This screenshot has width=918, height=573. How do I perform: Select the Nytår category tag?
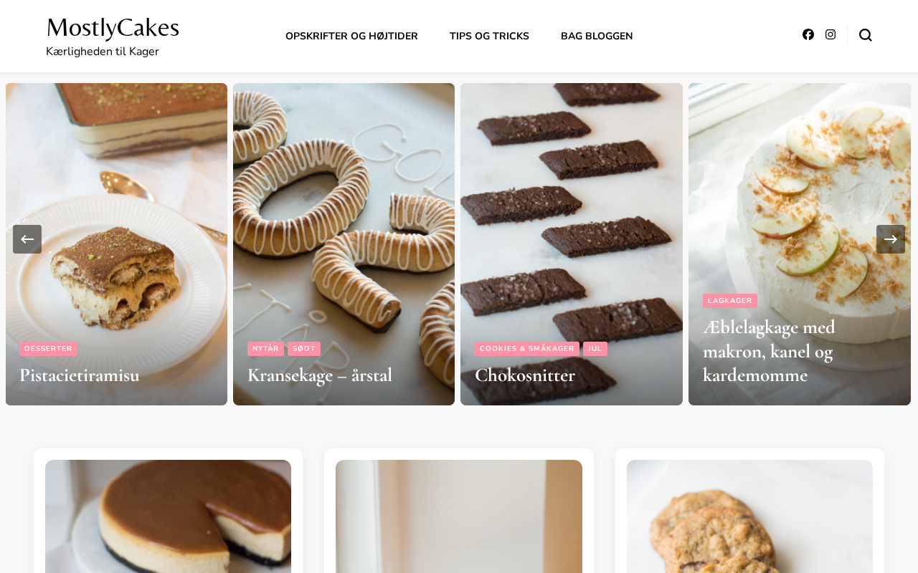click(265, 349)
